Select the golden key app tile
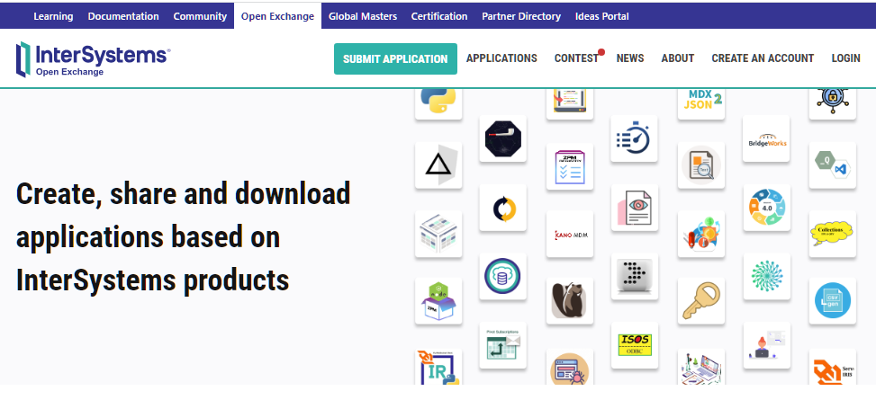876x400 pixels. (701, 301)
